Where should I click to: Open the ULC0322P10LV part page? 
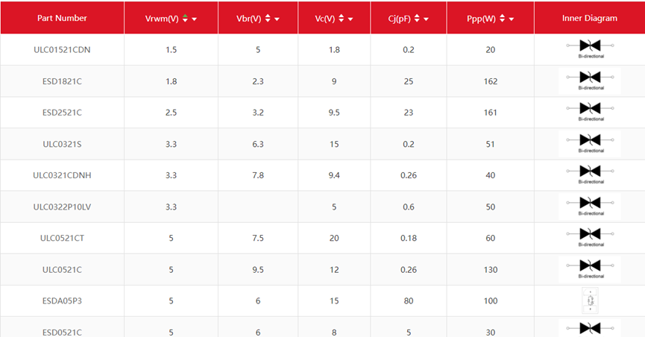[x=62, y=207]
